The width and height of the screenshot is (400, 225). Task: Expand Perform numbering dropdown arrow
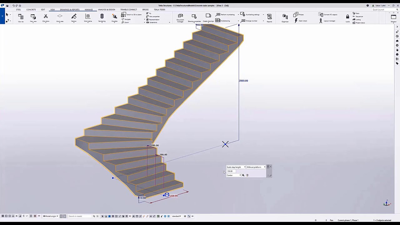tap(238, 15)
